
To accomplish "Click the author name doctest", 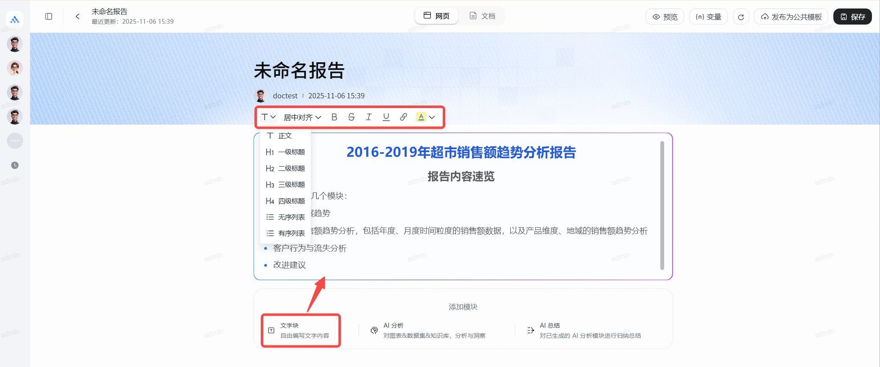I will [285, 96].
